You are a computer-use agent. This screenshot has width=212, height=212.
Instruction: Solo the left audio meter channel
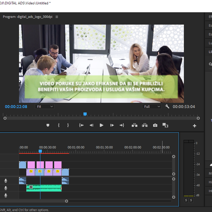pos(186,200)
